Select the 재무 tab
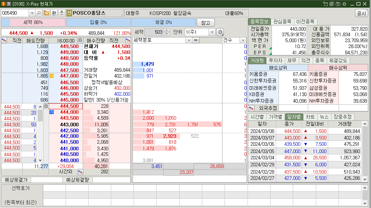Screen dimensions: 371x208 [292, 61]
